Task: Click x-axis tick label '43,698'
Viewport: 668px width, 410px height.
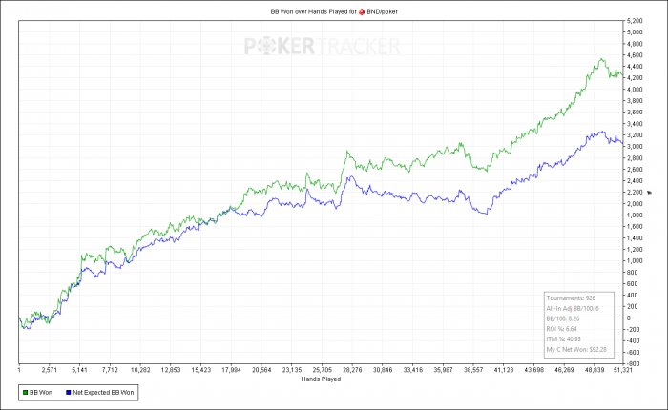Action: click(x=533, y=370)
